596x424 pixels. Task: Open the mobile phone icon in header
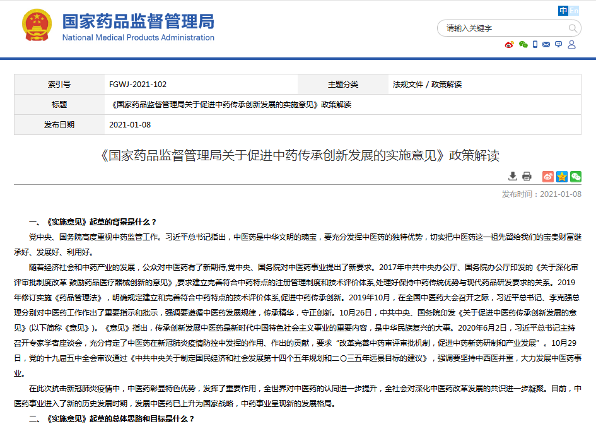tap(535, 45)
